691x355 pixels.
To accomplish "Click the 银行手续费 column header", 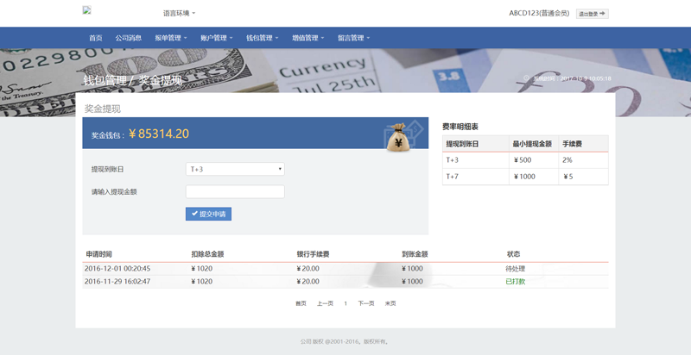I will pyautogui.click(x=313, y=254).
